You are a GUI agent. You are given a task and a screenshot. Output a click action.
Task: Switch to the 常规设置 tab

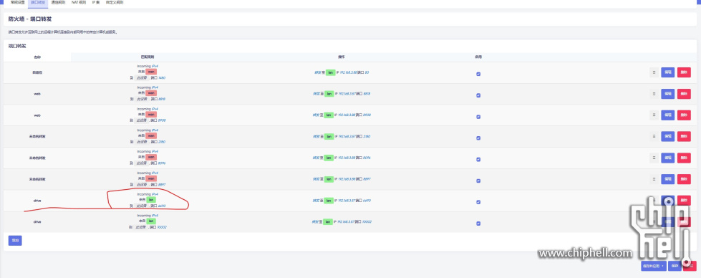[17, 3]
